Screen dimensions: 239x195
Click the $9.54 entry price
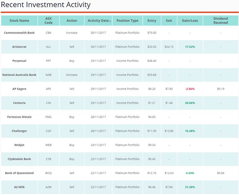152,145
